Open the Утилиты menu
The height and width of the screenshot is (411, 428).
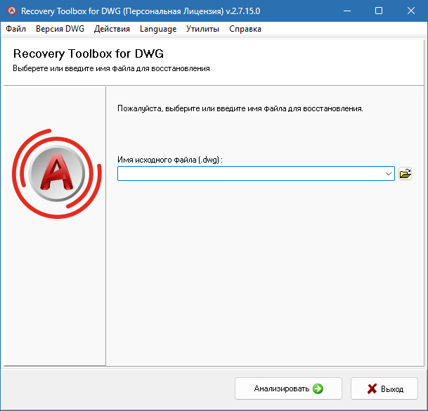(202, 29)
